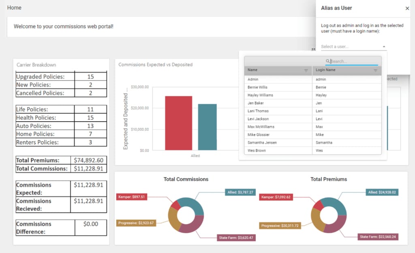The width and height of the screenshot is (415, 253).
Task: Select Lani Thomas in the user list
Action: [x=312, y=111]
